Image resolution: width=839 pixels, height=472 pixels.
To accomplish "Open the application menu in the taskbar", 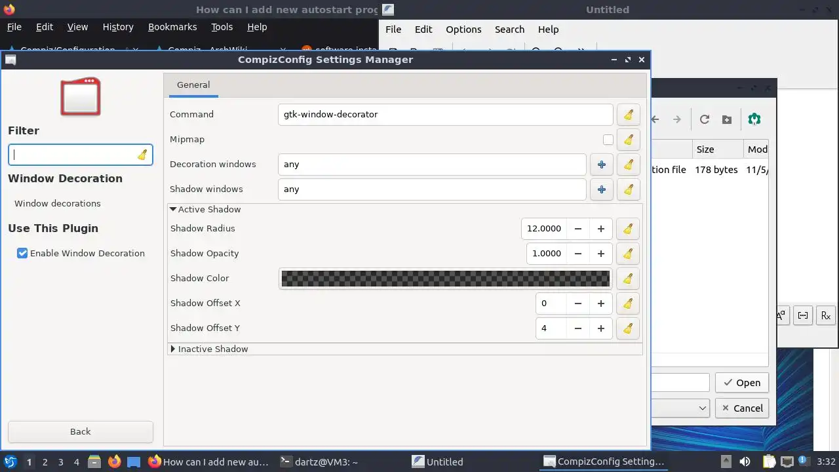I will click(10, 462).
